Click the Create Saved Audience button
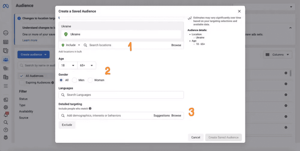 pos(223,137)
